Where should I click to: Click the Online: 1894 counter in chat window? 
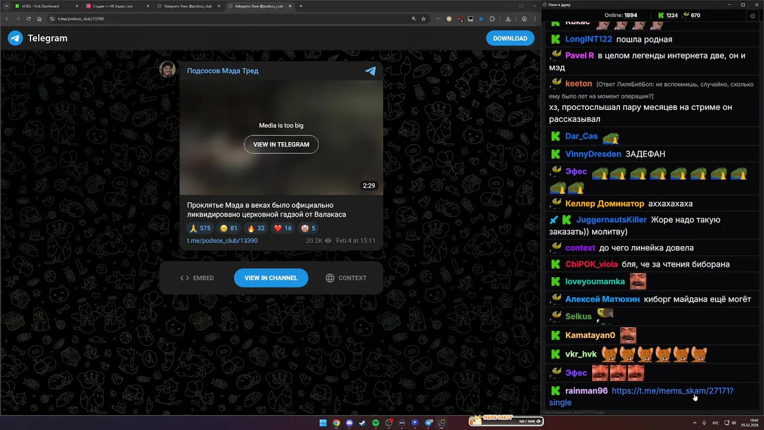tap(621, 16)
